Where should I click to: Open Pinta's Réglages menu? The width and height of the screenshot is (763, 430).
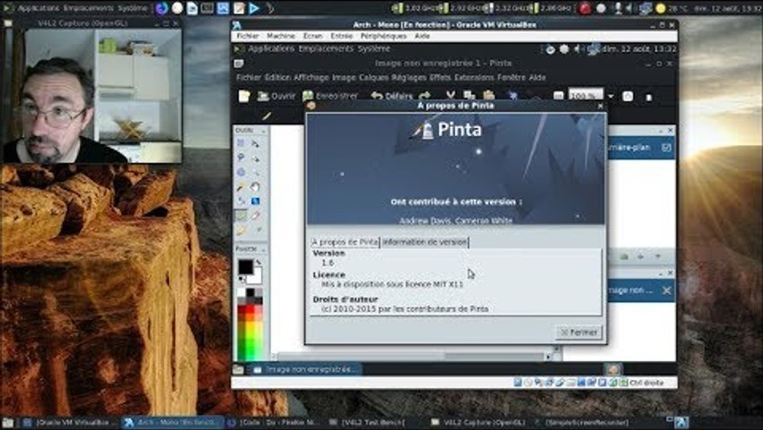408,77
